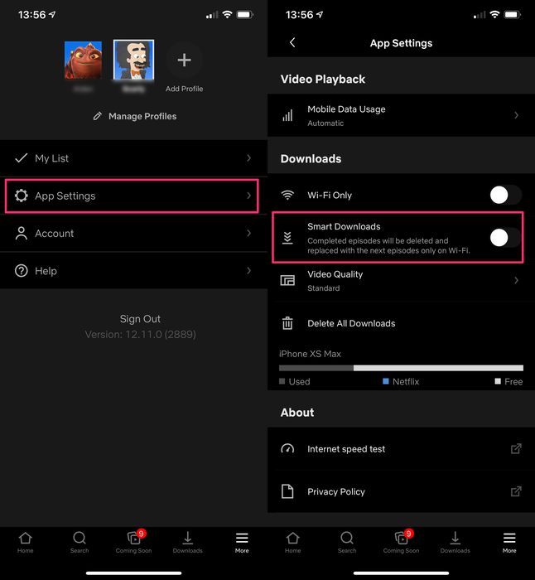The image size is (535, 580).
Task: Tap the Wi-Fi indicator in right status bar
Action: click(x=494, y=14)
